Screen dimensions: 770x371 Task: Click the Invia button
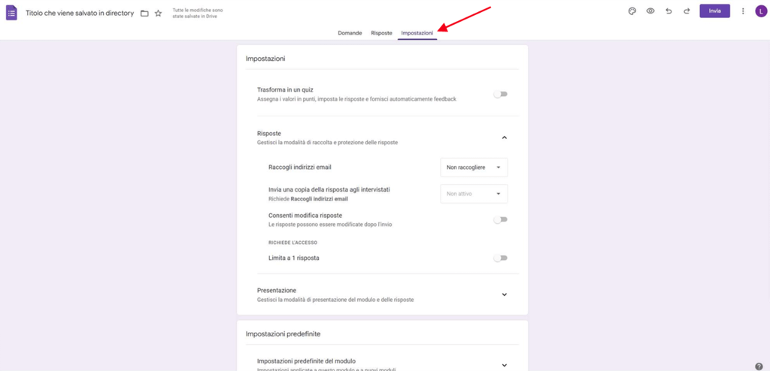[x=714, y=11]
